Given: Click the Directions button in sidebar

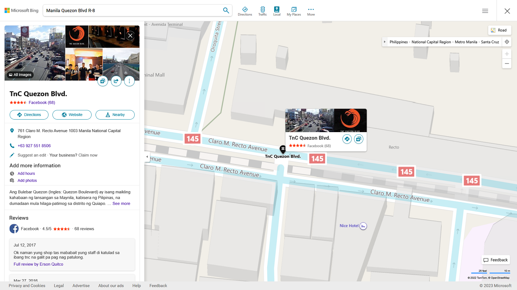Looking at the screenshot, I should coord(29,115).
